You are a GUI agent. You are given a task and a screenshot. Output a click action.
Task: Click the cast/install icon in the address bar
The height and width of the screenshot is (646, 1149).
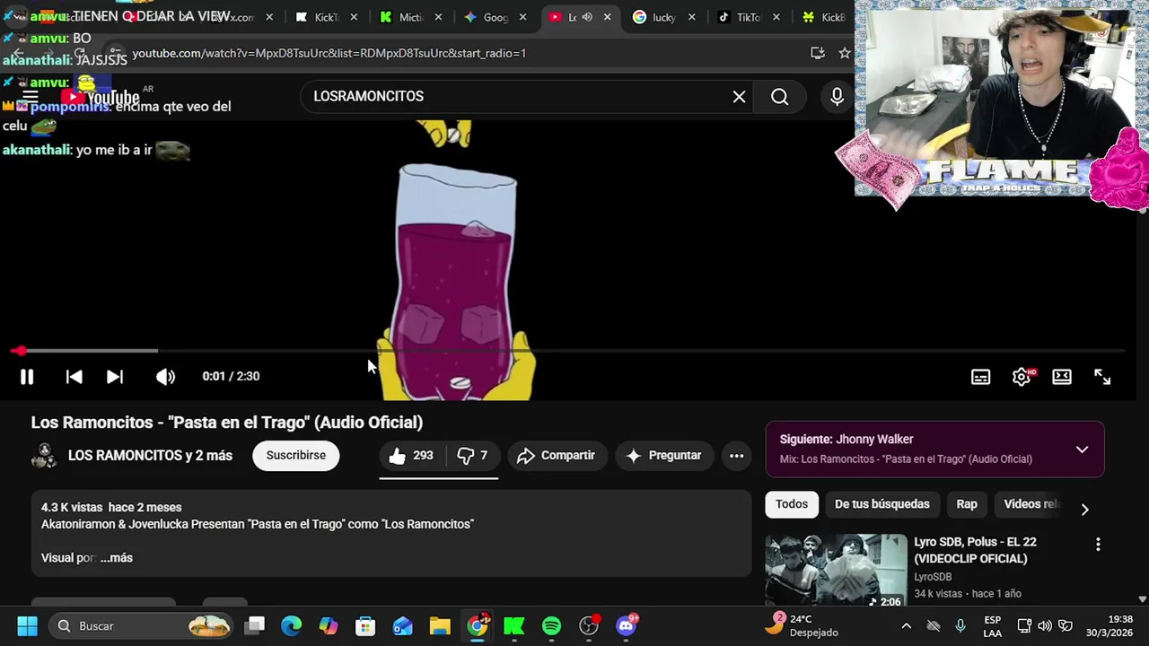817,53
